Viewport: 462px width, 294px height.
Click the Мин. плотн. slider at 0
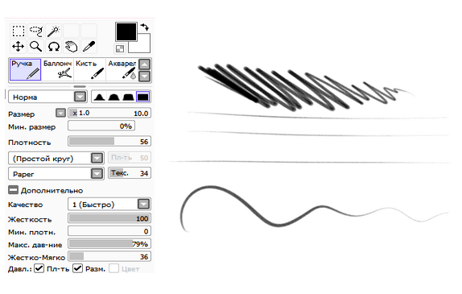pos(109,231)
